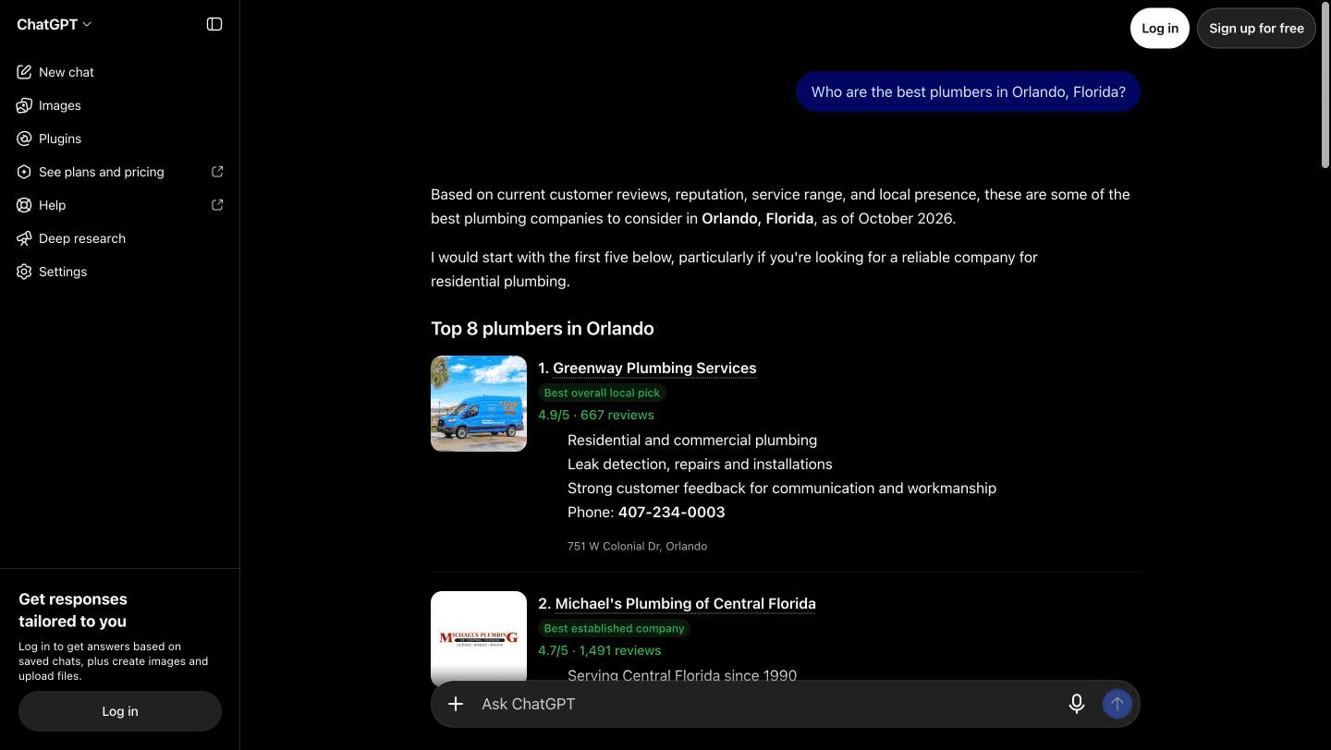
Task: Click Sign up for free button
Action: click(1256, 29)
